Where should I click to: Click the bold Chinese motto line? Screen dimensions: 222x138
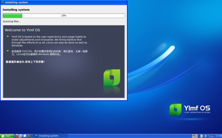point(25,62)
